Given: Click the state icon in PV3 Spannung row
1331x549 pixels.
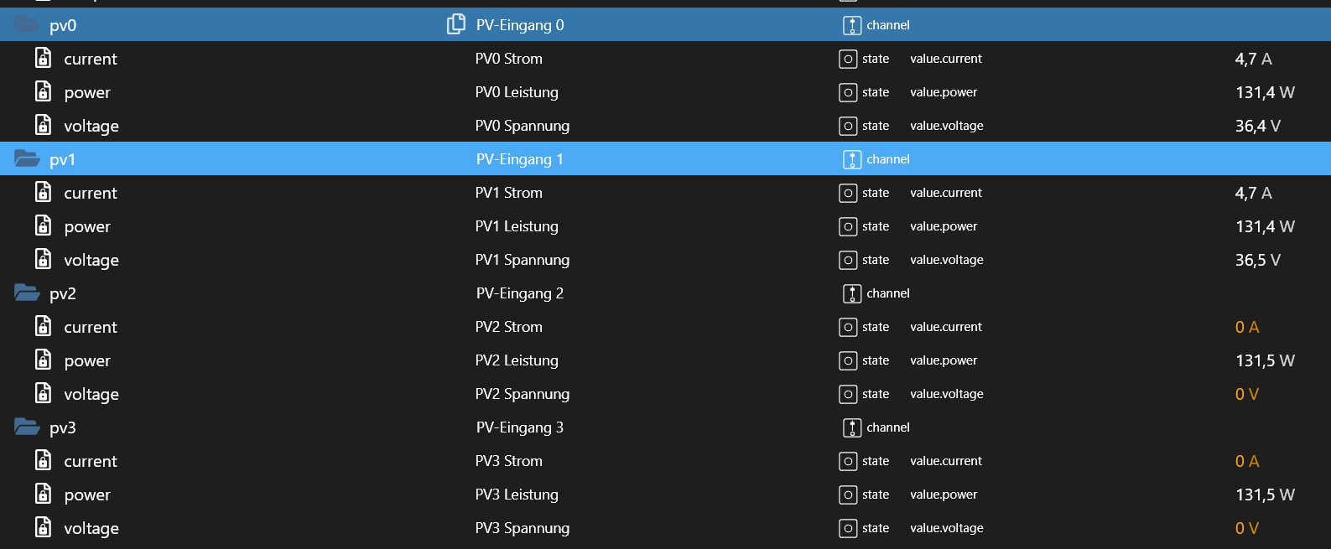Looking at the screenshot, I should [x=848, y=528].
